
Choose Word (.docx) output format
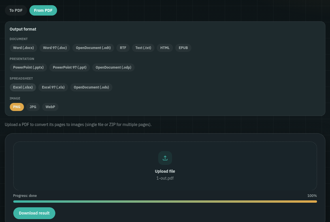tap(23, 48)
